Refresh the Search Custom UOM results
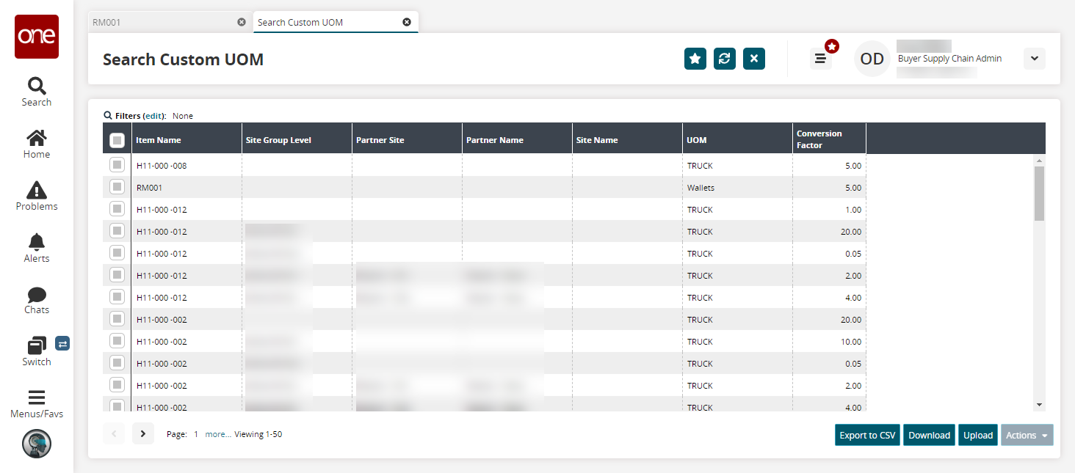 click(724, 59)
